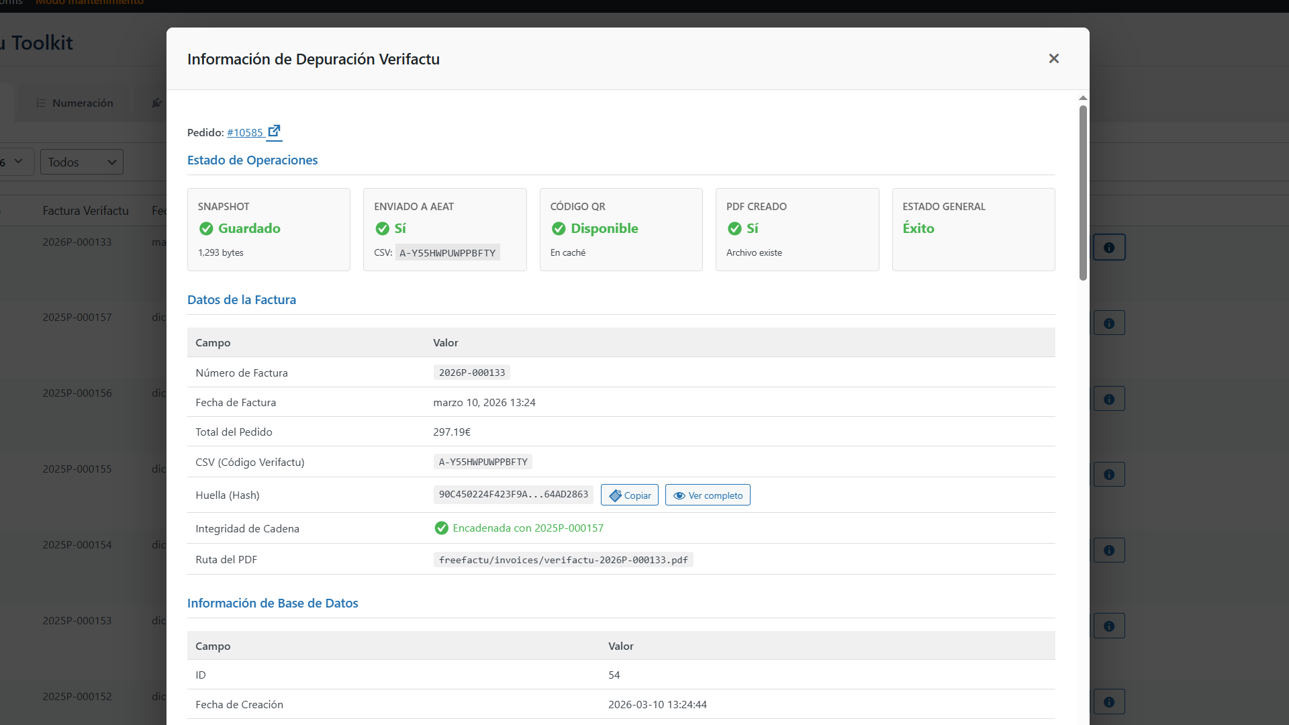Click the green checkmark on the SNAPSHOT card

tap(205, 229)
